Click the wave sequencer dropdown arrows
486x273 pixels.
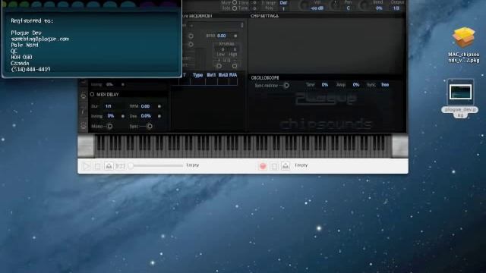242,25
